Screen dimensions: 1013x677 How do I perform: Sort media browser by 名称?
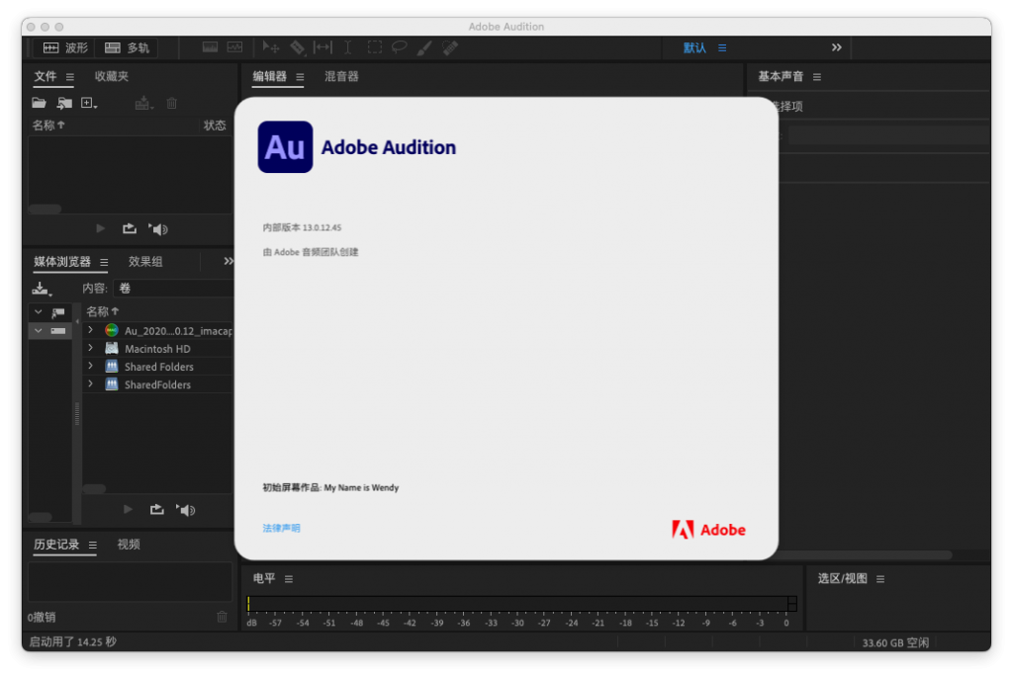tap(102, 311)
